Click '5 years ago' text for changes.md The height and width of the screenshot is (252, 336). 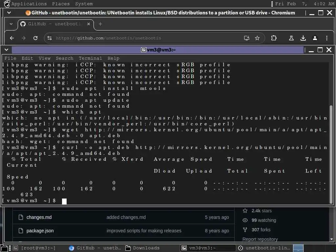pos(217,217)
